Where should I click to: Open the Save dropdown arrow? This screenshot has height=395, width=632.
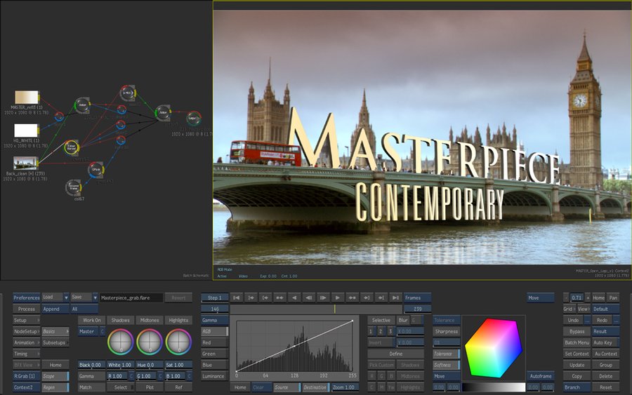pyautogui.click(x=95, y=297)
